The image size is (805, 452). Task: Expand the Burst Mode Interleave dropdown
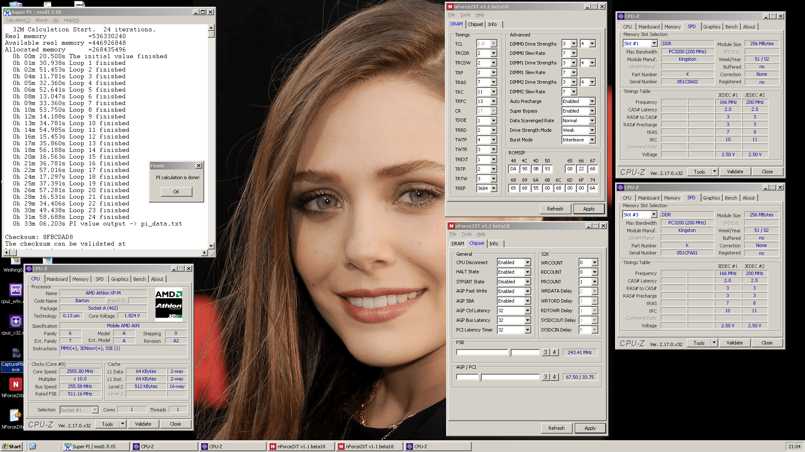(592, 140)
